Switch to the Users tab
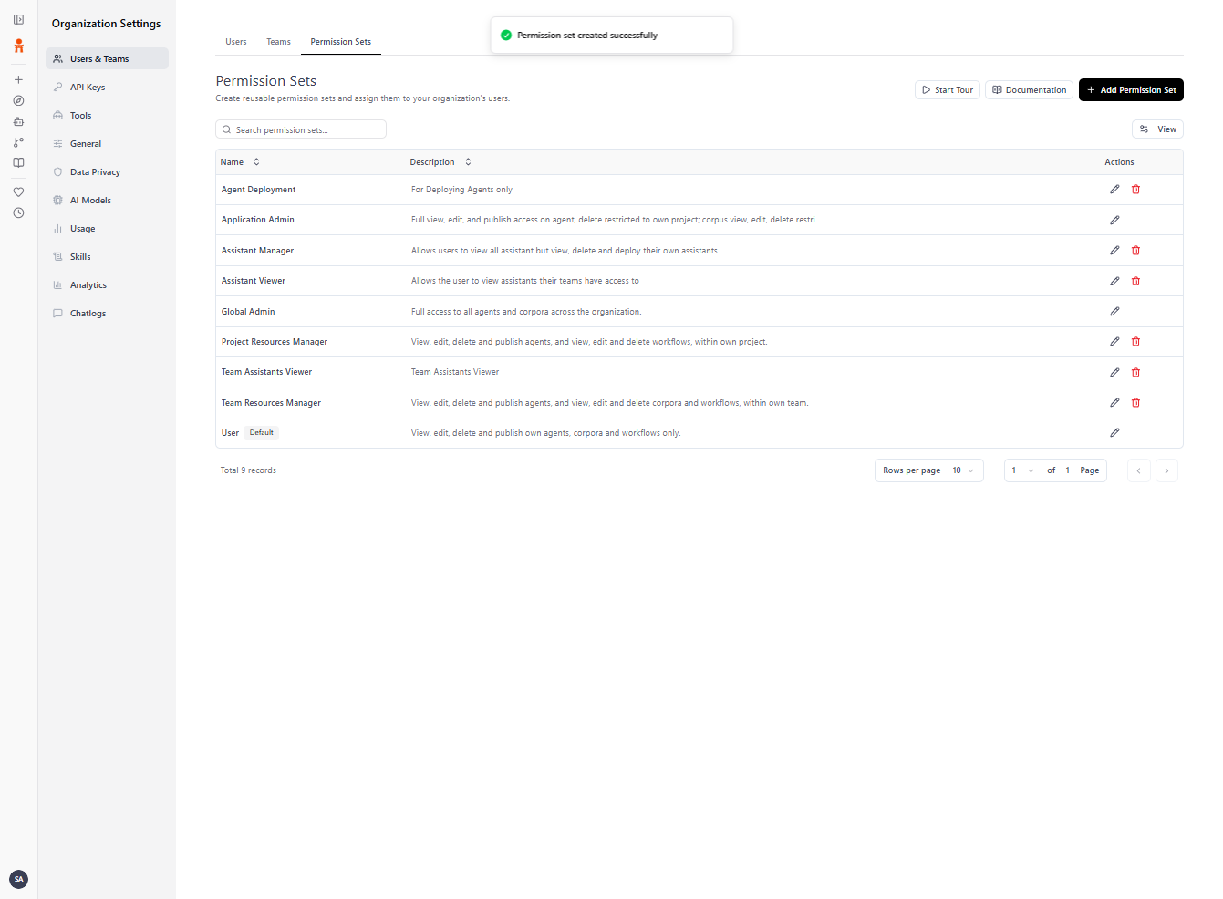Image resolution: width=1223 pixels, height=899 pixels. pyautogui.click(x=236, y=42)
